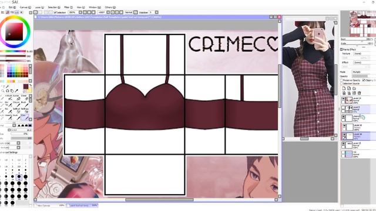Select the Rotate canvas tool

pyautogui.click(x=8, y=91)
